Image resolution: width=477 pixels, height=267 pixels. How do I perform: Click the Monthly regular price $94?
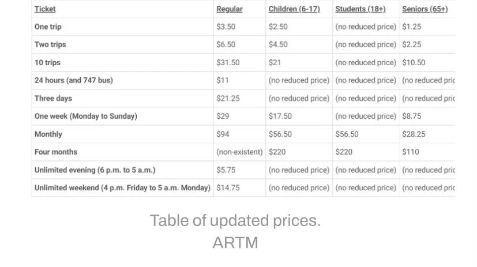pyautogui.click(x=223, y=134)
